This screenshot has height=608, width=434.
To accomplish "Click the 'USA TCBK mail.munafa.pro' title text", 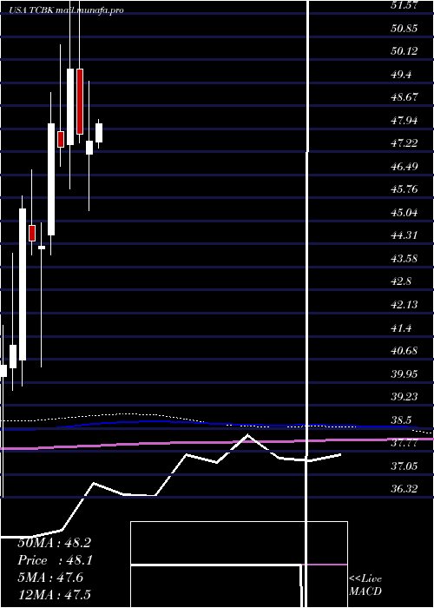I will point(67,10).
